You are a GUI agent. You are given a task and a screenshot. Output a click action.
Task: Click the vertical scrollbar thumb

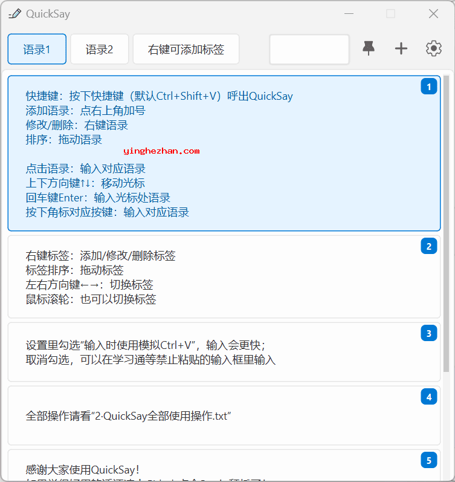pos(446,224)
